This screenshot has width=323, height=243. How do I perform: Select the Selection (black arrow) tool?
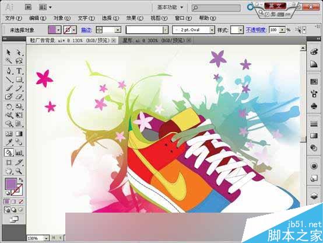[x=9, y=53]
